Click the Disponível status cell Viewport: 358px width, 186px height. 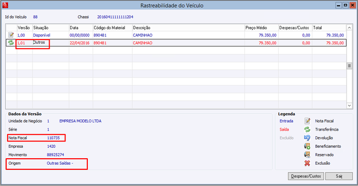point(51,35)
